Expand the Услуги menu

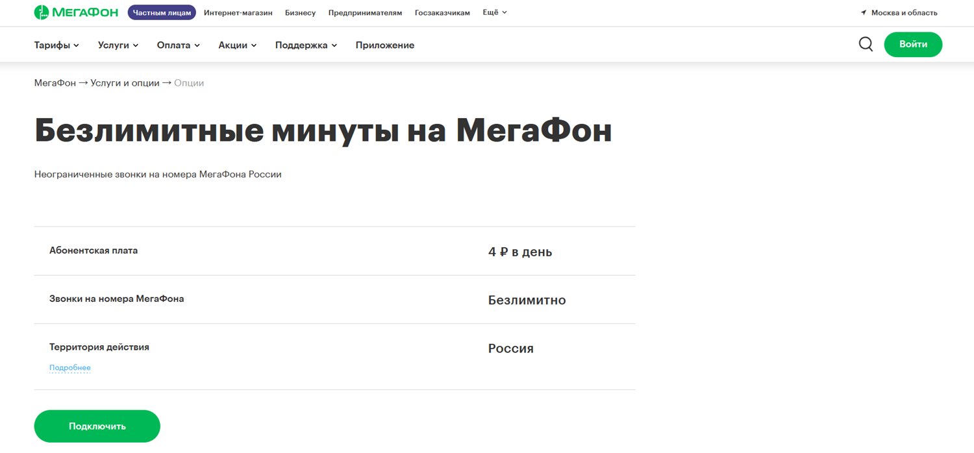(x=118, y=45)
